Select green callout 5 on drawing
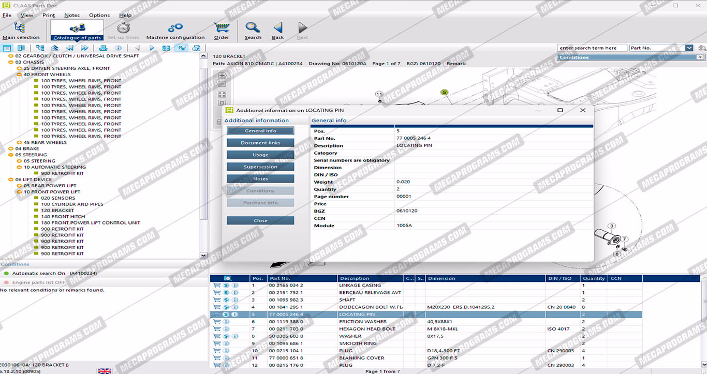The width and height of the screenshot is (707, 374). (x=444, y=93)
